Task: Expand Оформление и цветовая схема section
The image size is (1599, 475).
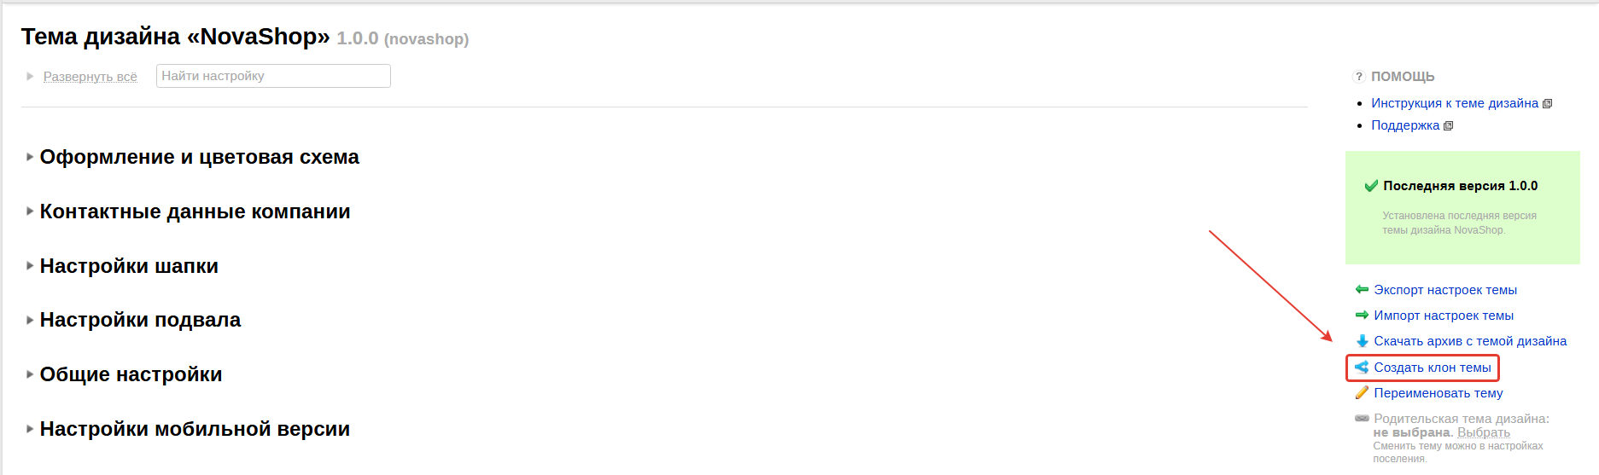Action: click(199, 157)
